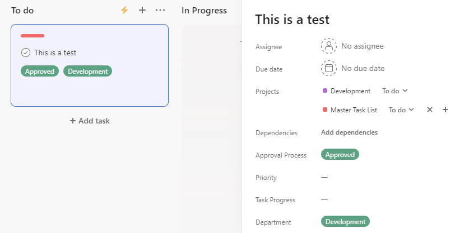Click the due date calendar icon
Image resolution: width=455 pixels, height=233 pixels.
pos(328,68)
